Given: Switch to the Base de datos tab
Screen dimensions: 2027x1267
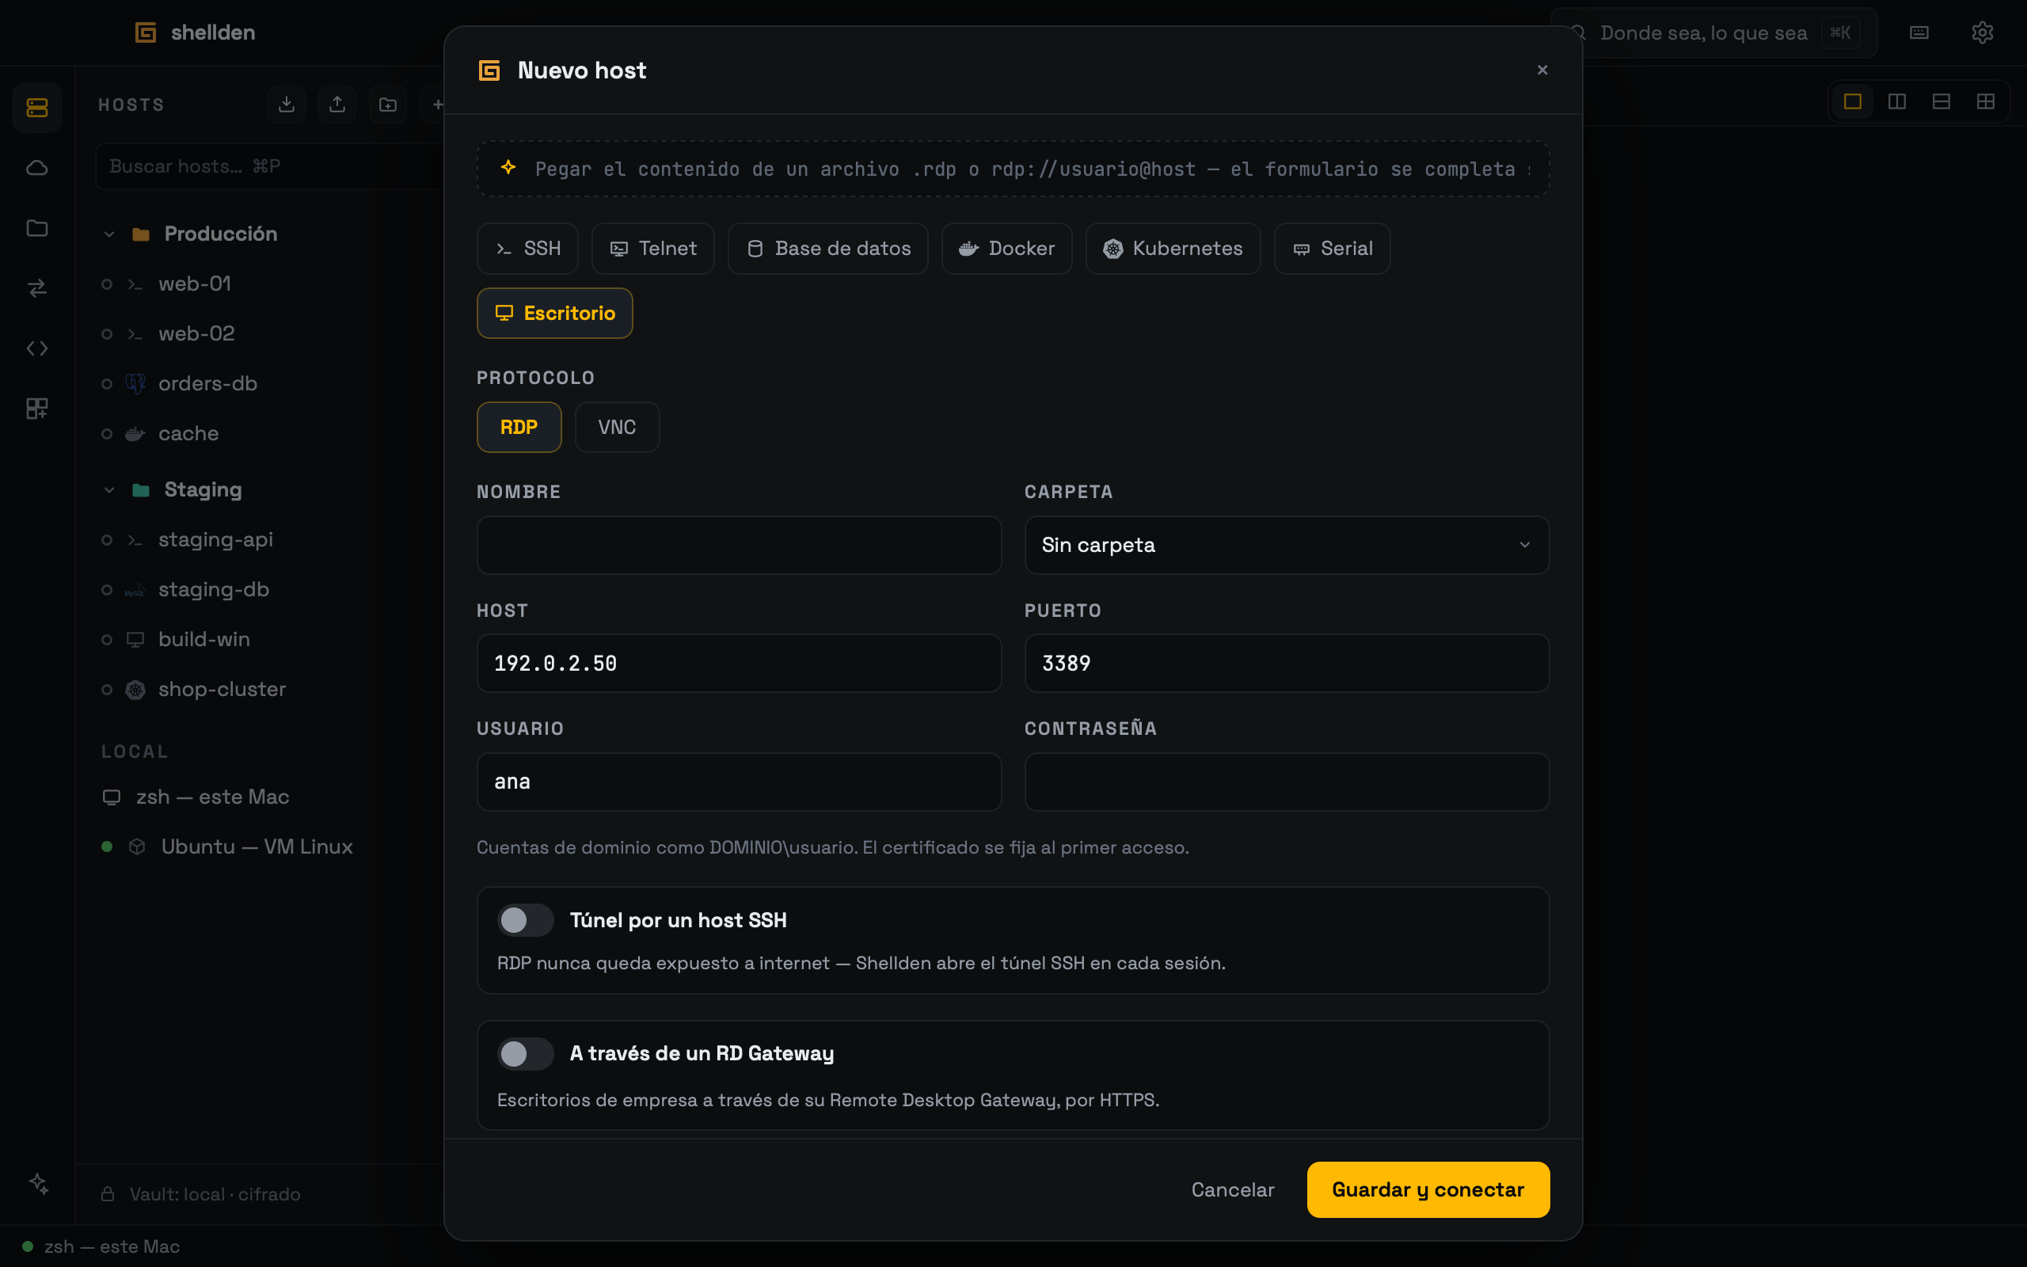Looking at the screenshot, I should [828, 249].
